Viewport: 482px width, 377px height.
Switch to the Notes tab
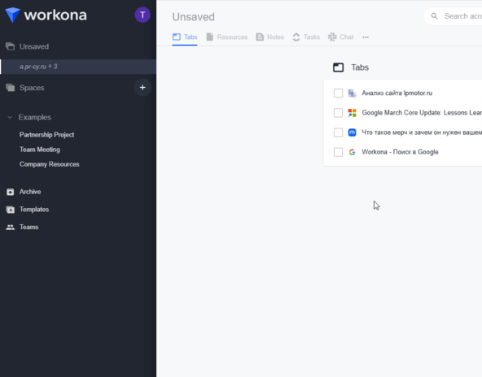(x=269, y=37)
